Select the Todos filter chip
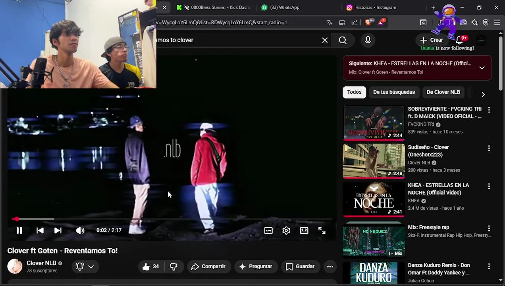The height and width of the screenshot is (286, 505). tap(354, 92)
